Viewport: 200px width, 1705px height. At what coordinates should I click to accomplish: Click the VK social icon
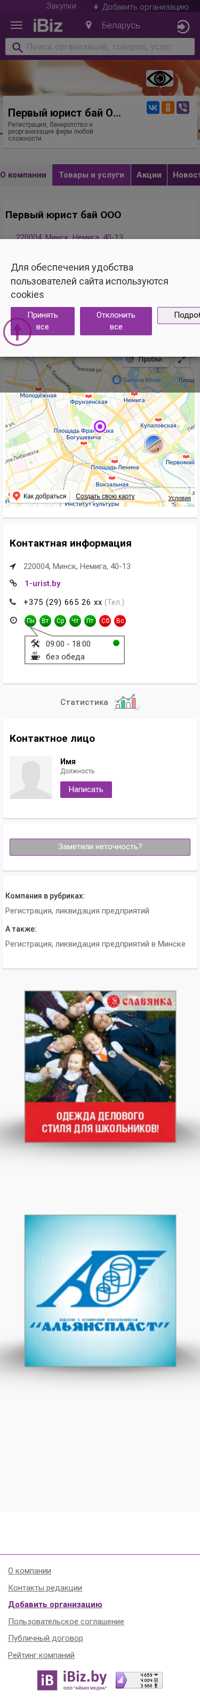(x=153, y=107)
